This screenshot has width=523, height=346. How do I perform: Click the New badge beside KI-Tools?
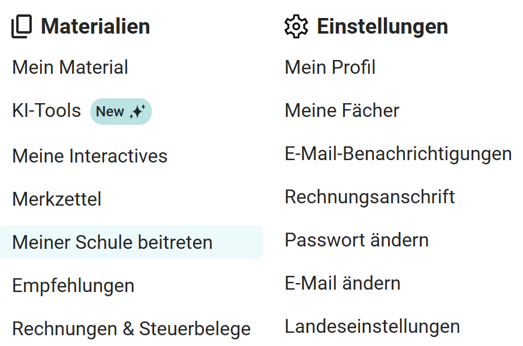pos(121,112)
